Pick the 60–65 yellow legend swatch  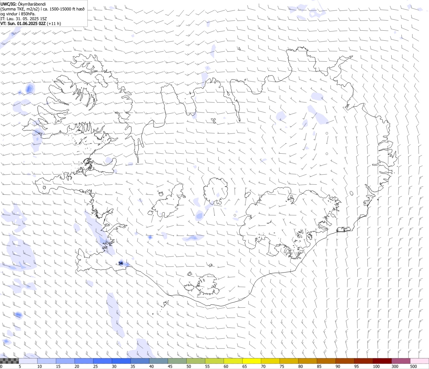[x=233, y=361]
